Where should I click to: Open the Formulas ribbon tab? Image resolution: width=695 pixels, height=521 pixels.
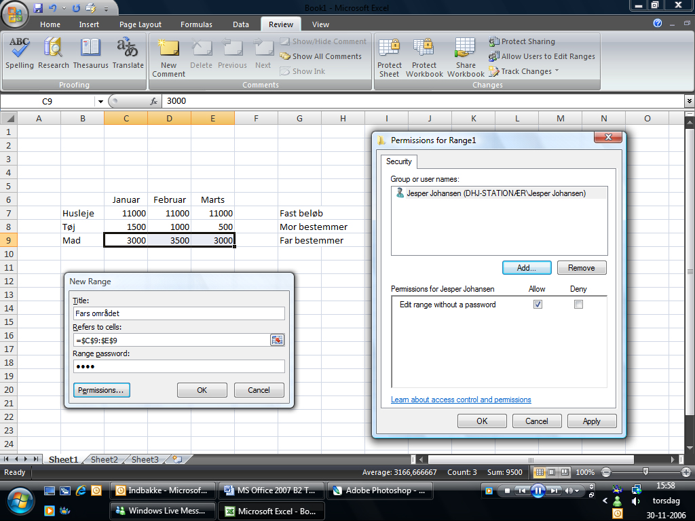point(196,24)
